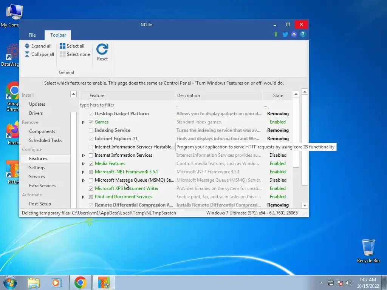Open the Discord icon
387x290 pixels.
pyautogui.click(x=294, y=34)
